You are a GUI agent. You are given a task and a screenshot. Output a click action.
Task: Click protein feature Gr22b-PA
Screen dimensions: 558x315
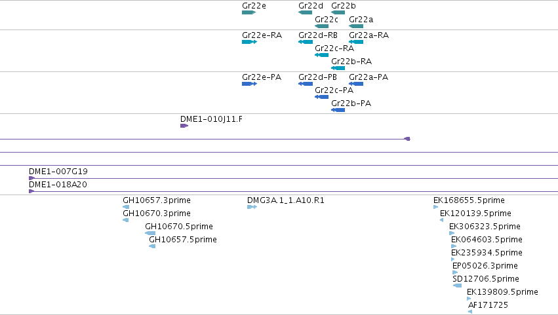338,110
